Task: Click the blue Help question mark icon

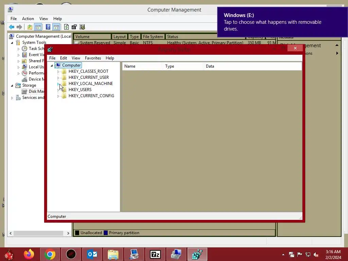Action: click(48, 27)
